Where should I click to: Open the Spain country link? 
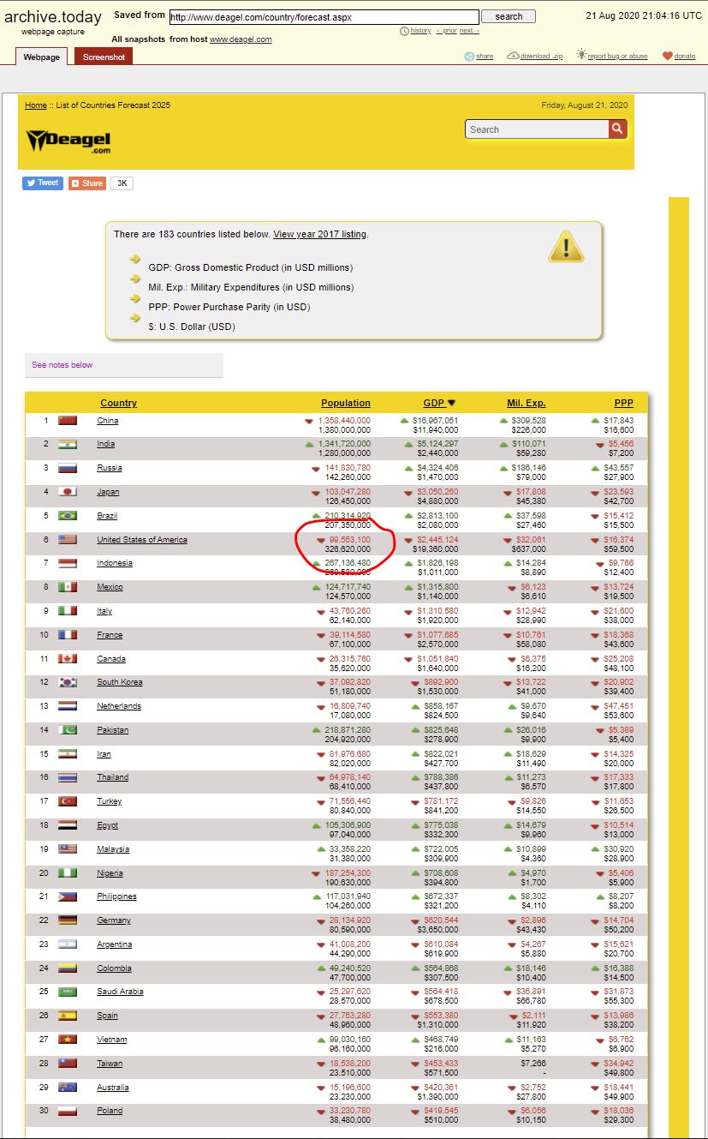click(107, 1016)
